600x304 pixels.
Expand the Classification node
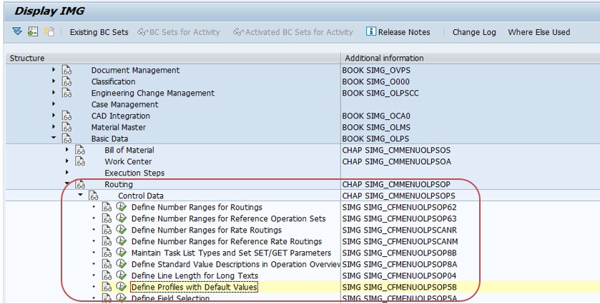point(54,81)
